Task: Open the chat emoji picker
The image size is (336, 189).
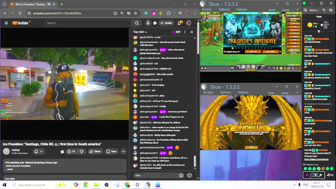Action: click(x=181, y=175)
